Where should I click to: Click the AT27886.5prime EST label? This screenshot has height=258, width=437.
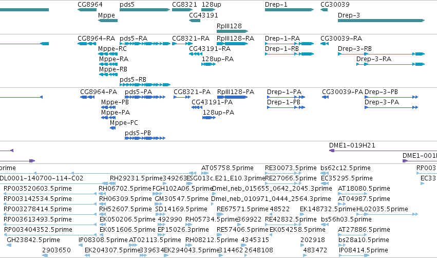(x=364, y=230)
